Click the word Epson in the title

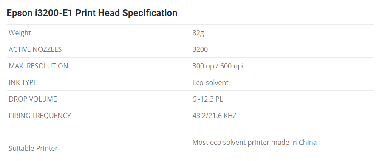20,13
